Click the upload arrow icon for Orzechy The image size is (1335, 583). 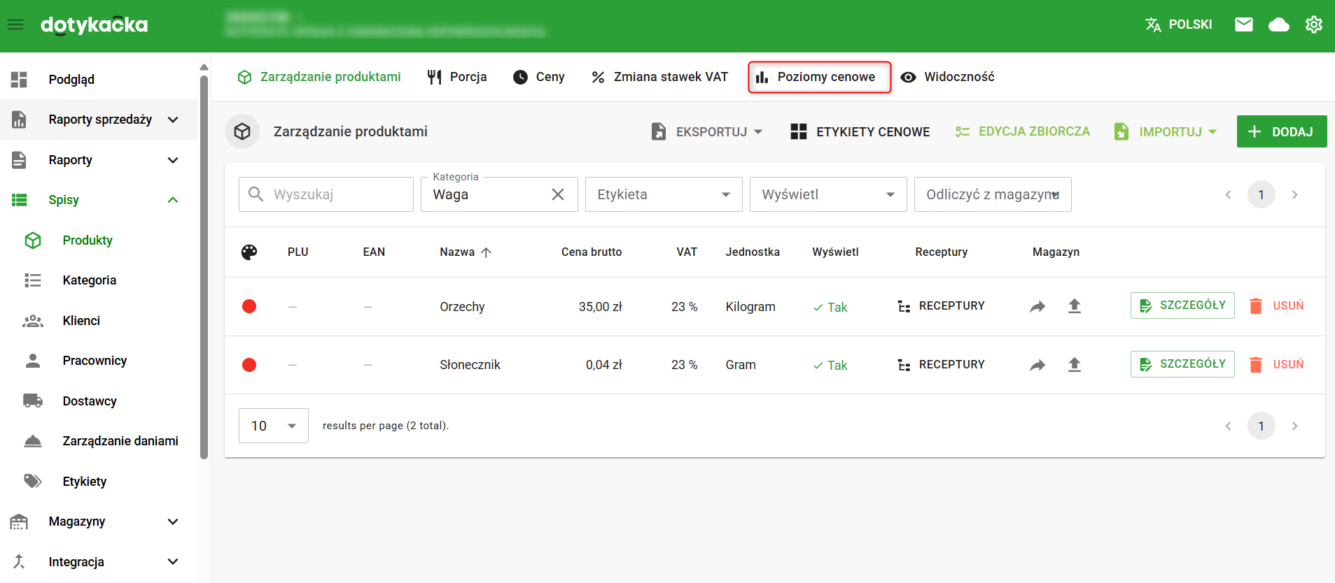(x=1075, y=306)
